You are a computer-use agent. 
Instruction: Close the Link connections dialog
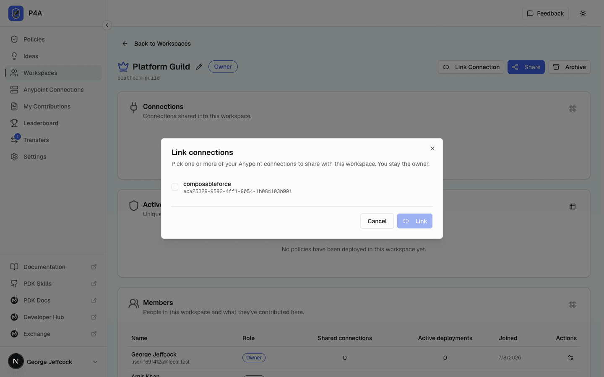coord(432,149)
